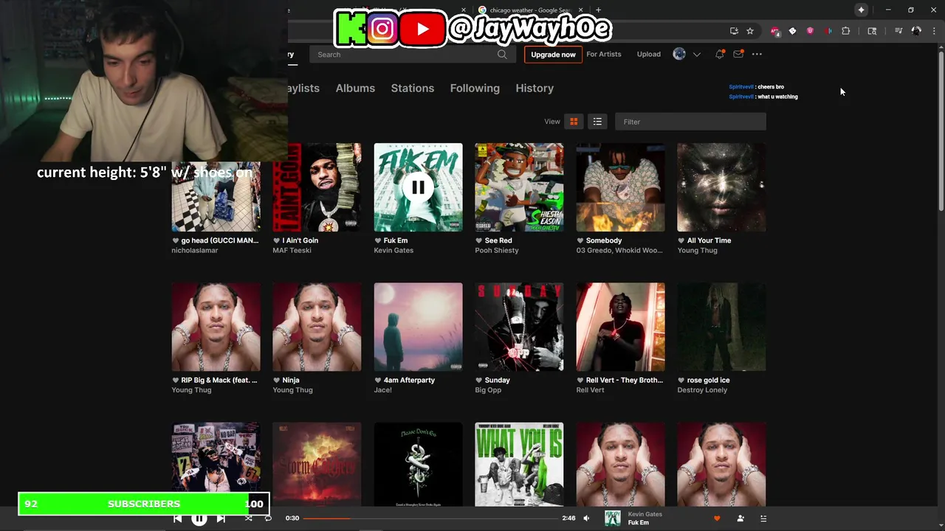This screenshot has width=945, height=531.
Task: Toggle repeat in the player bar
Action: pyautogui.click(x=268, y=518)
